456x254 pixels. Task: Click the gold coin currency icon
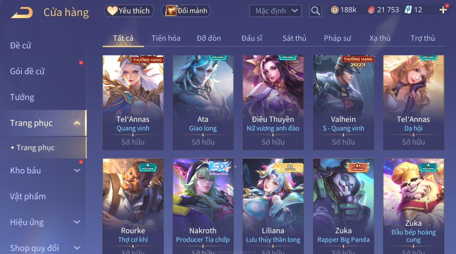pyautogui.click(x=334, y=10)
